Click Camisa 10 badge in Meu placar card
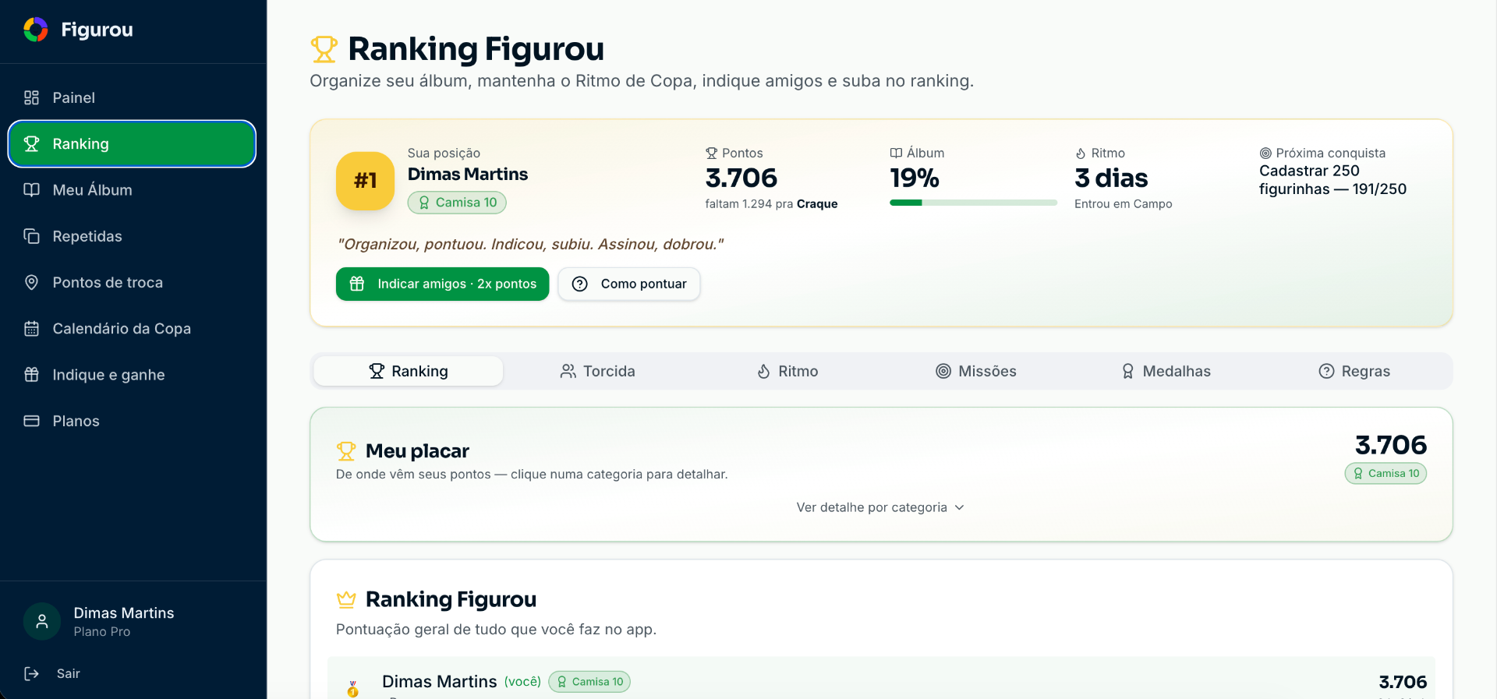This screenshot has width=1497, height=699. point(1386,474)
